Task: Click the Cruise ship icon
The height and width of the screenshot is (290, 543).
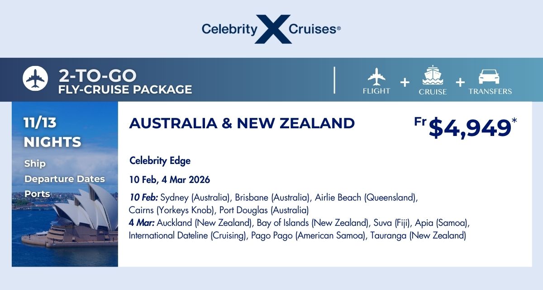Action: [433, 76]
